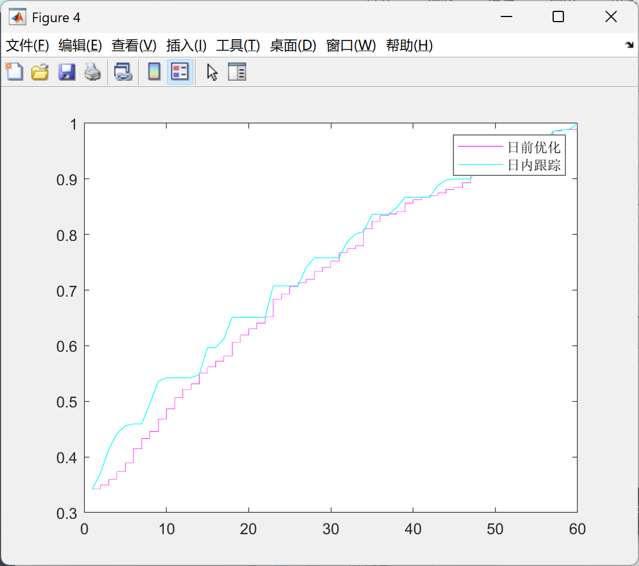Click the x-axis tick label 30
The height and width of the screenshot is (566, 639).
(331, 529)
